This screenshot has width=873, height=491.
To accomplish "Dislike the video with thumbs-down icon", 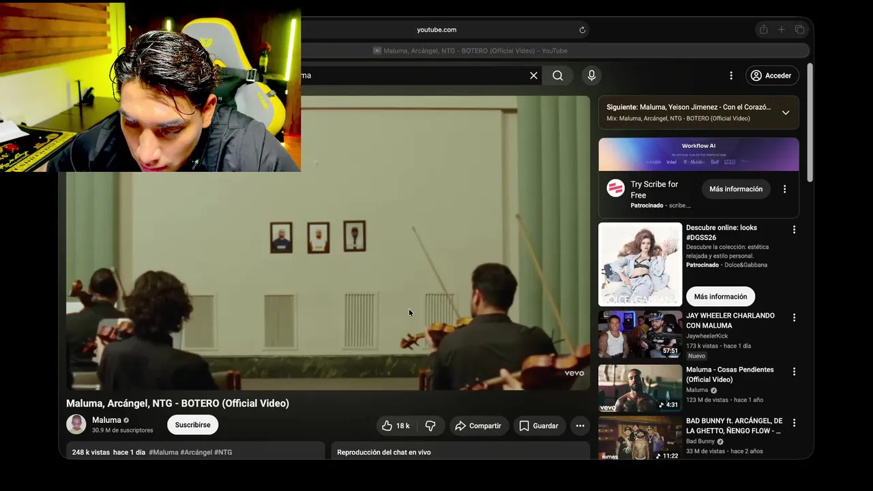I will [430, 426].
